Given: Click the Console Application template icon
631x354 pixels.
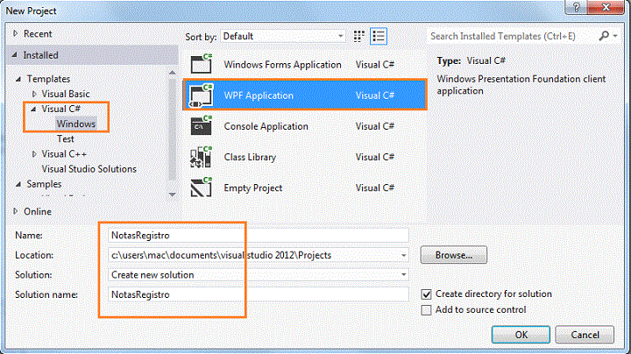Looking at the screenshot, I should coord(202,125).
